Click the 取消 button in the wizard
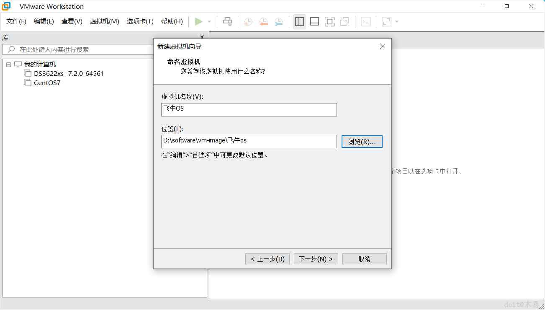The image size is (545, 310). click(x=364, y=258)
